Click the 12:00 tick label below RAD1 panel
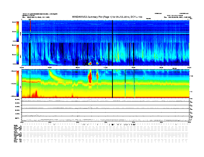The image size is (204, 157). 106,67
